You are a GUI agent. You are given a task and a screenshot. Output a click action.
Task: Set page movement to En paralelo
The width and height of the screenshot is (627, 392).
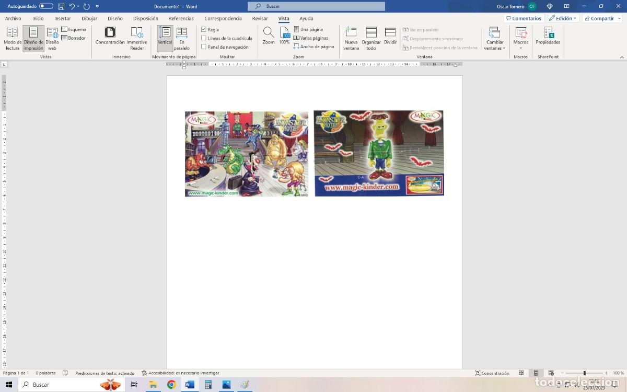(182, 39)
